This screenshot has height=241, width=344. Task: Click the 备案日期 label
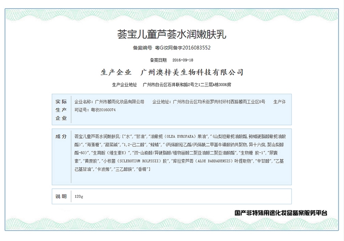pyautogui.click(x=159, y=59)
